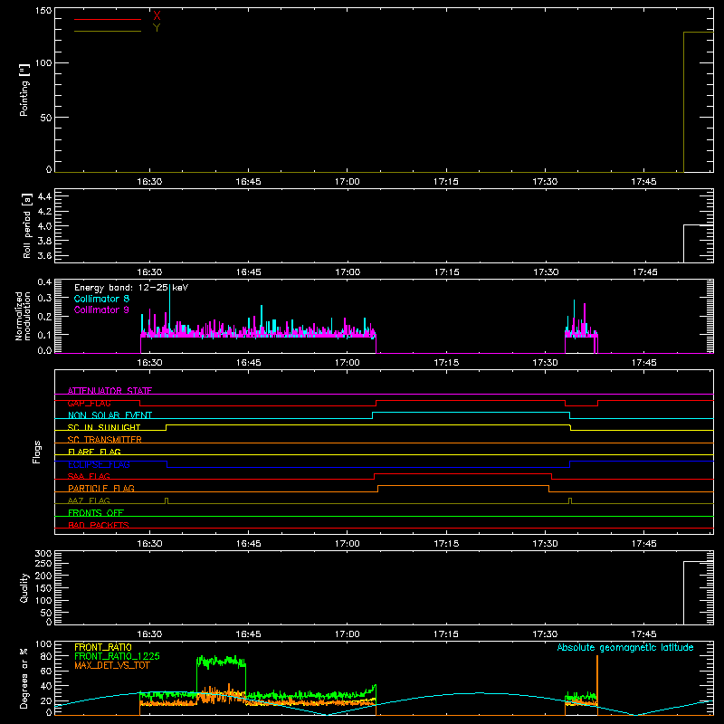
Task: Click the 16:45 time label under Quality plot
Action: (x=248, y=634)
